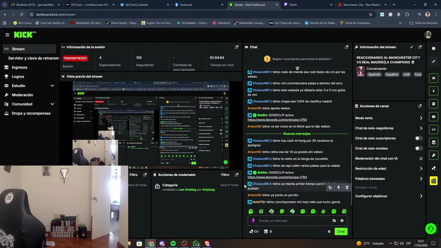Open the hamburger menu beside Kick logo

[x=7, y=35]
